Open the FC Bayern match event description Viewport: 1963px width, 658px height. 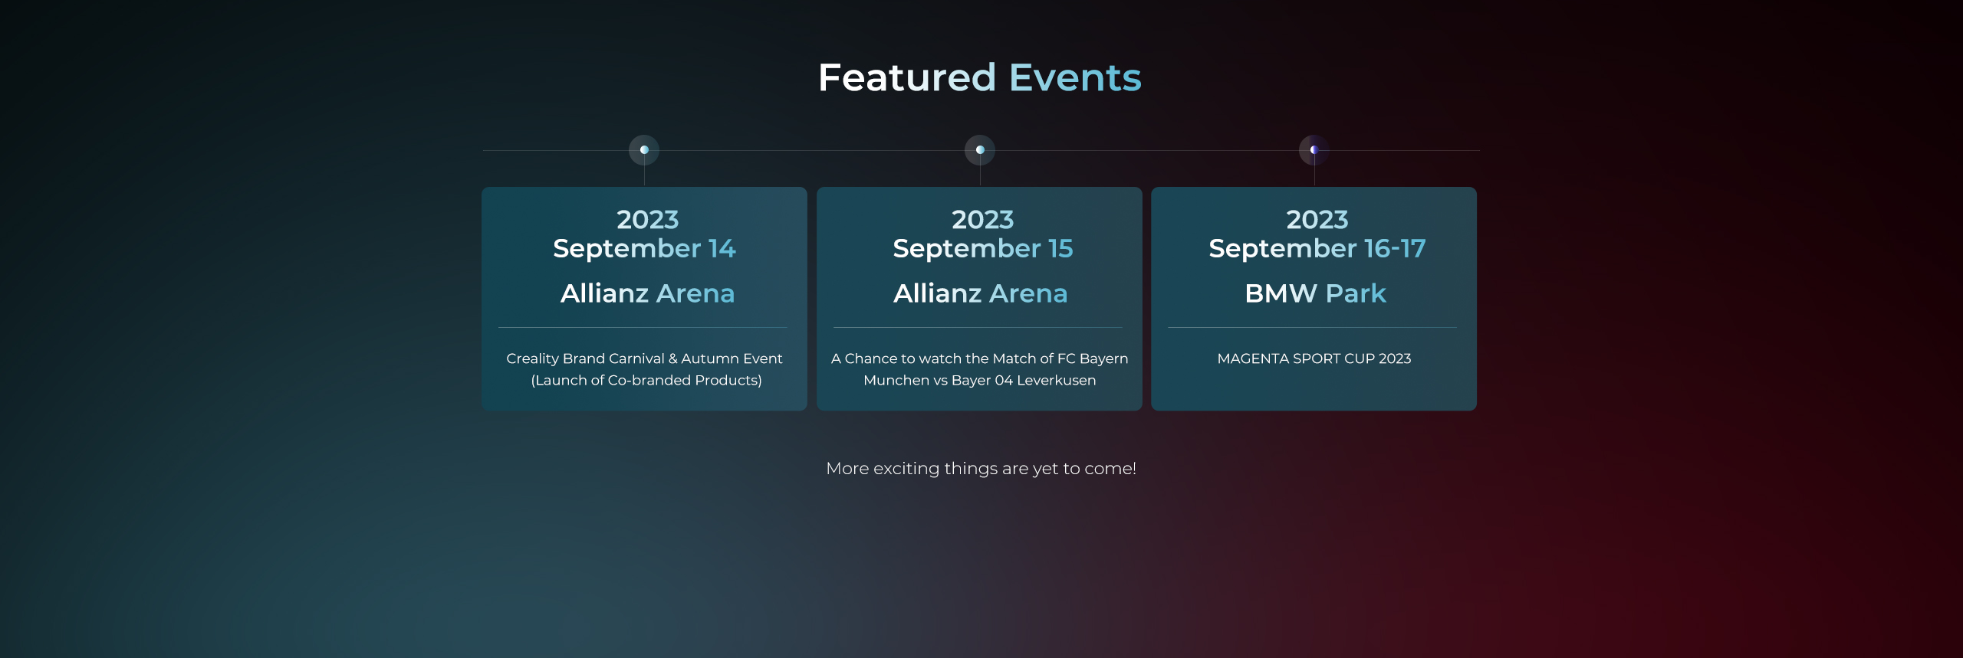[x=979, y=369]
